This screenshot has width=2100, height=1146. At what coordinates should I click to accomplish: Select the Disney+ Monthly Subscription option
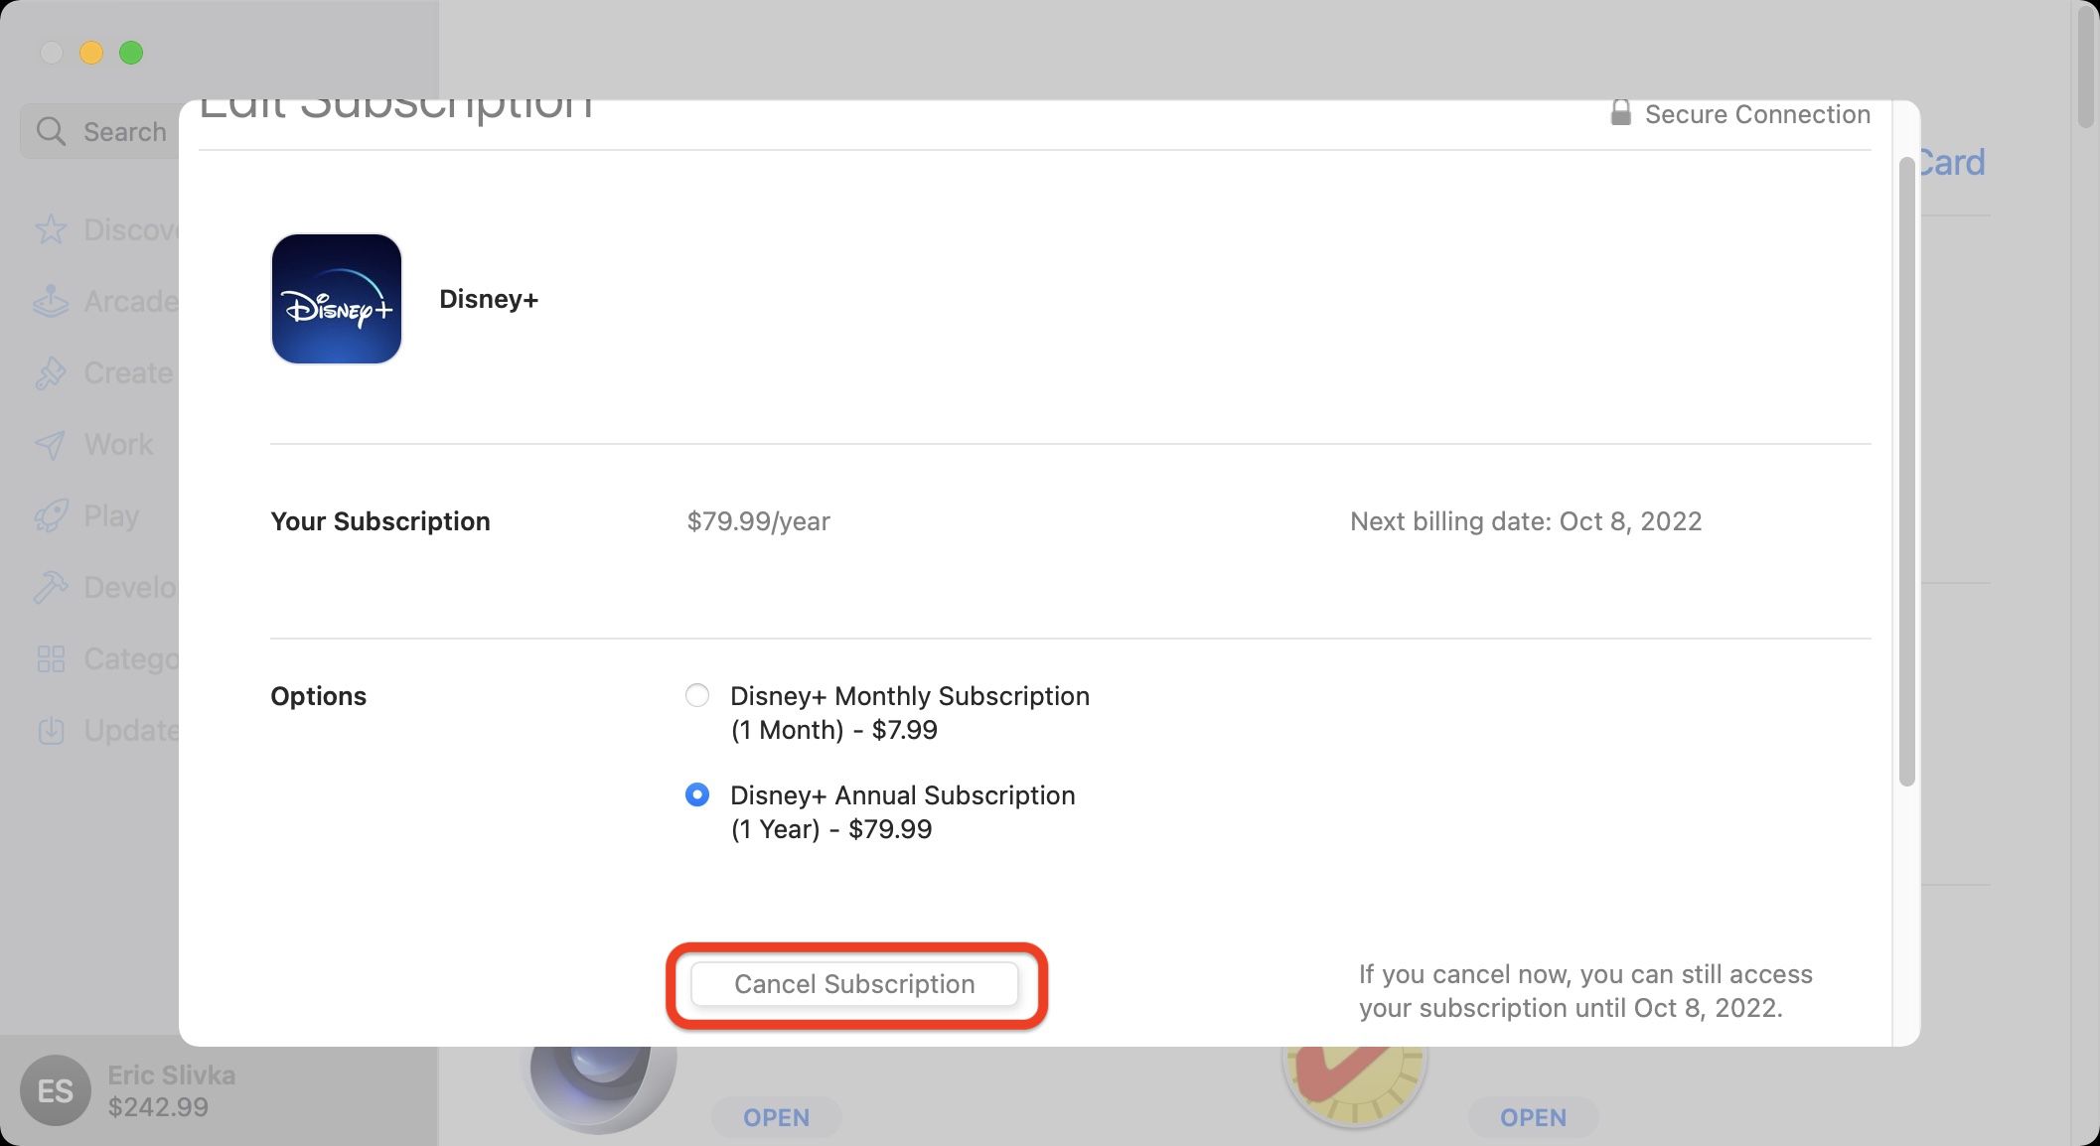pos(696,695)
